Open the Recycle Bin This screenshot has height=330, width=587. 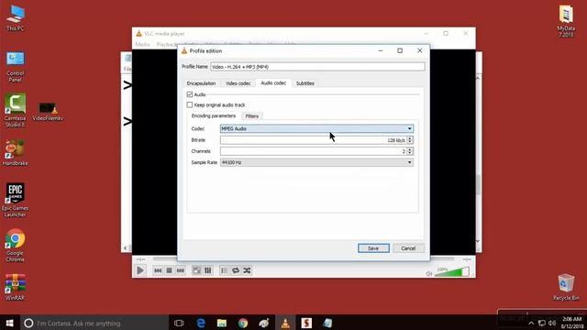click(x=566, y=287)
